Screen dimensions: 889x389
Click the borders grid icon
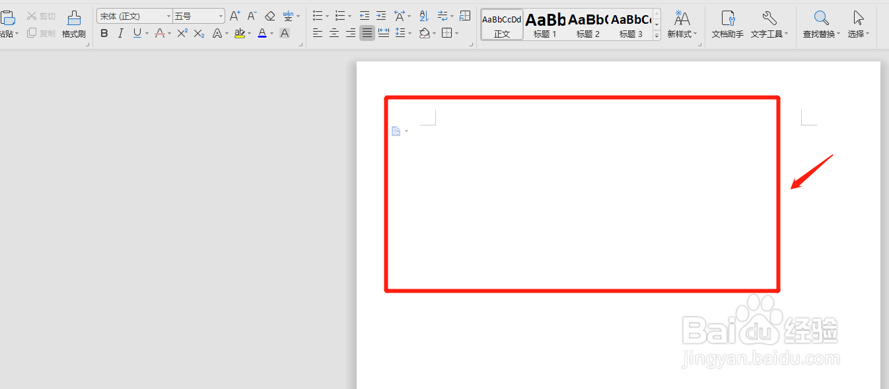click(x=447, y=33)
